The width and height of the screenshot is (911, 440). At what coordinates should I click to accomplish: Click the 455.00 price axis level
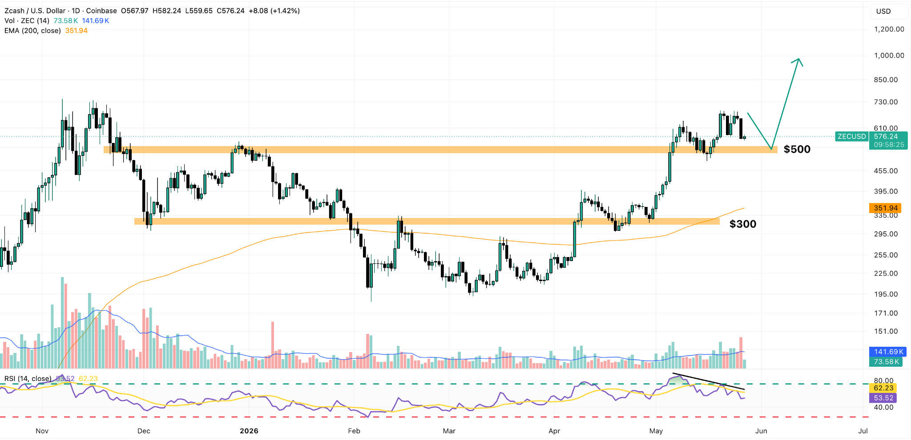pos(886,170)
